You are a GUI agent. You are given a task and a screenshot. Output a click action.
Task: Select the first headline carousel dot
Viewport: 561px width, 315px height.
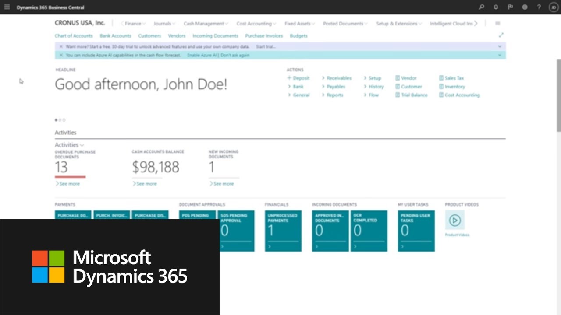pyautogui.click(x=56, y=120)
